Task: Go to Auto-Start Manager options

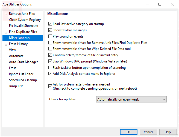Action: [24, 62]
